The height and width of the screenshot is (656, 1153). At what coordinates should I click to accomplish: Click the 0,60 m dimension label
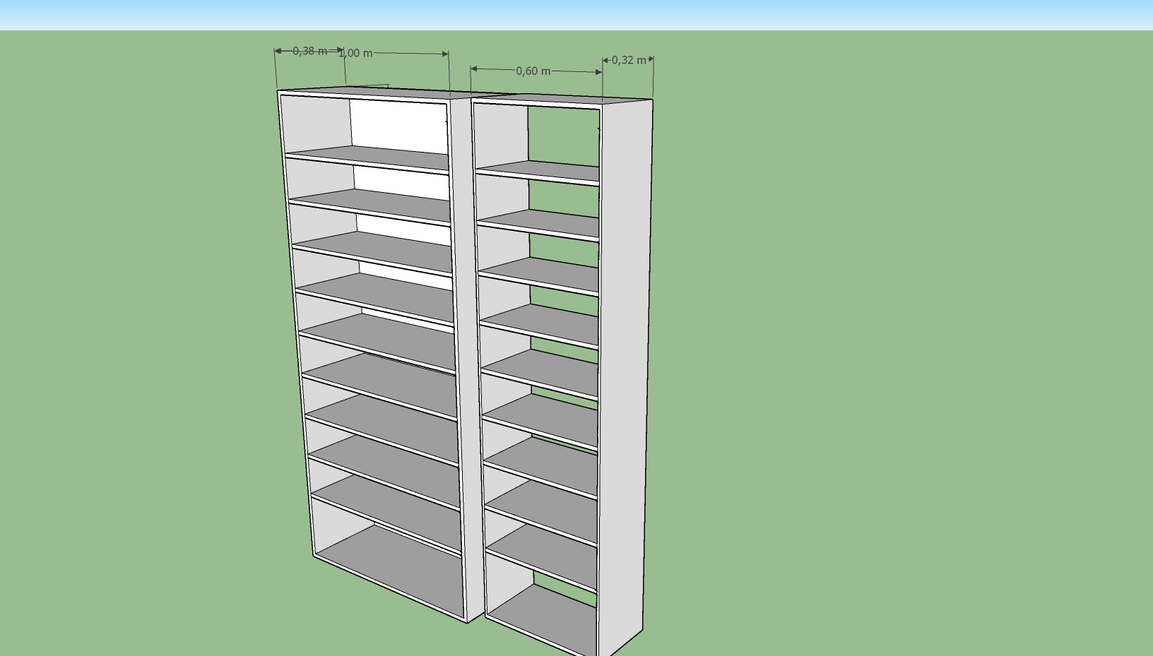tap(533, 71)
